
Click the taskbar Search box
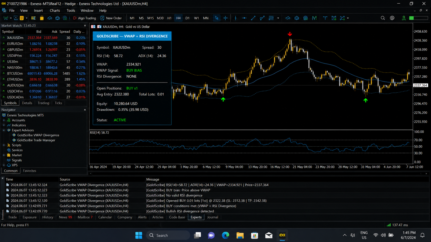(x=168, y=235)
